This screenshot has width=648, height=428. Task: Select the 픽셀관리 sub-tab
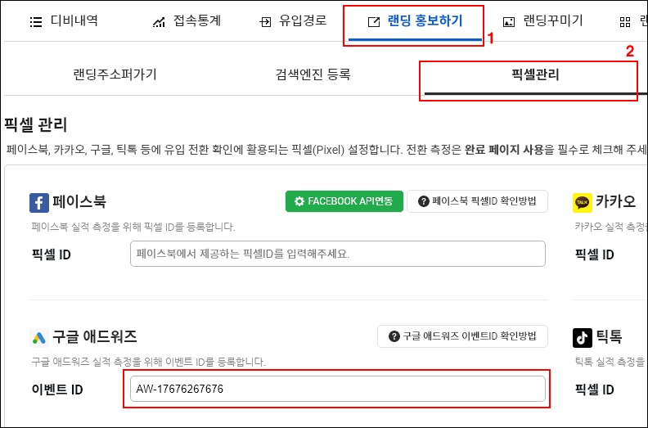pos(528,74)
